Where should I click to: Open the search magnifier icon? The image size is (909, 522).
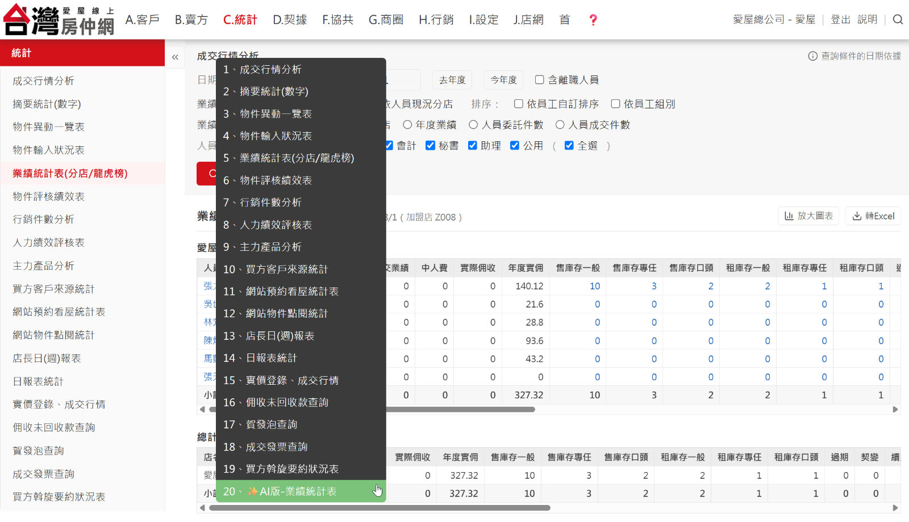(898, 19)
